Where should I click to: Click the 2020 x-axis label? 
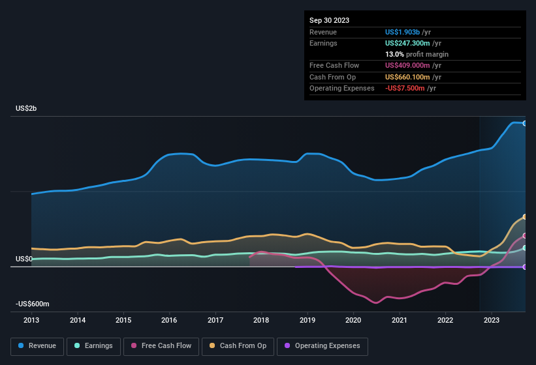tap(353, 320)
